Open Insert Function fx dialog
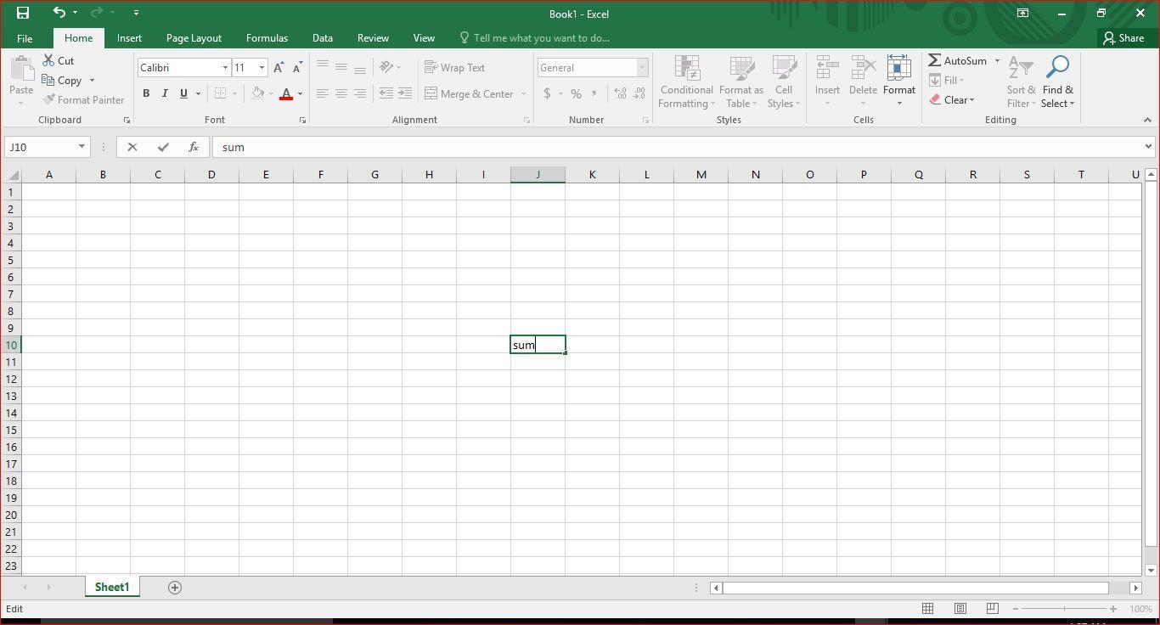This screenshot has width=1160, height=625. 194,147
